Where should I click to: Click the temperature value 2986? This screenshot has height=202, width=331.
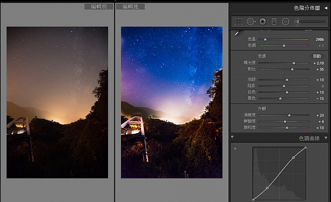pos(320,39)
